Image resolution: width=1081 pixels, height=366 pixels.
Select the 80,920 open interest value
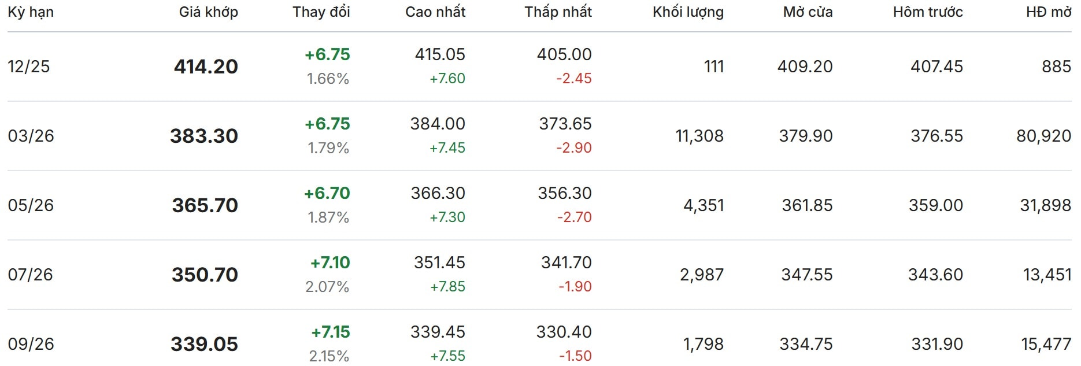coord(1043,136)
